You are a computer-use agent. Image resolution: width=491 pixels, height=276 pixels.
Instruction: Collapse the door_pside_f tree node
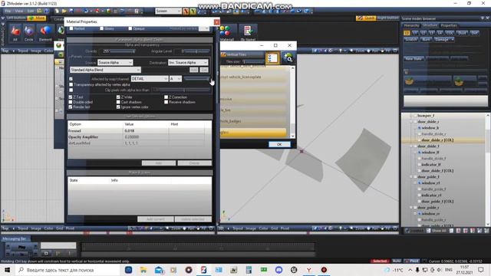click(x=411, y=177)
